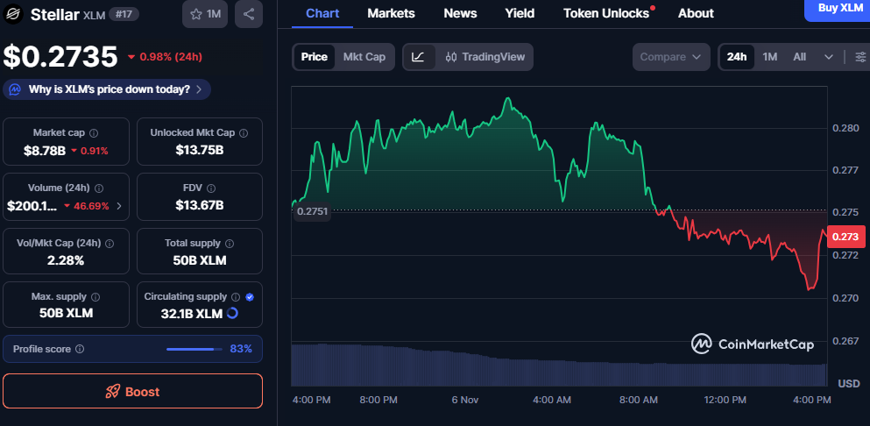Expand Volume (24h) details arrow
Screen dimensions: 870x426
118,206
